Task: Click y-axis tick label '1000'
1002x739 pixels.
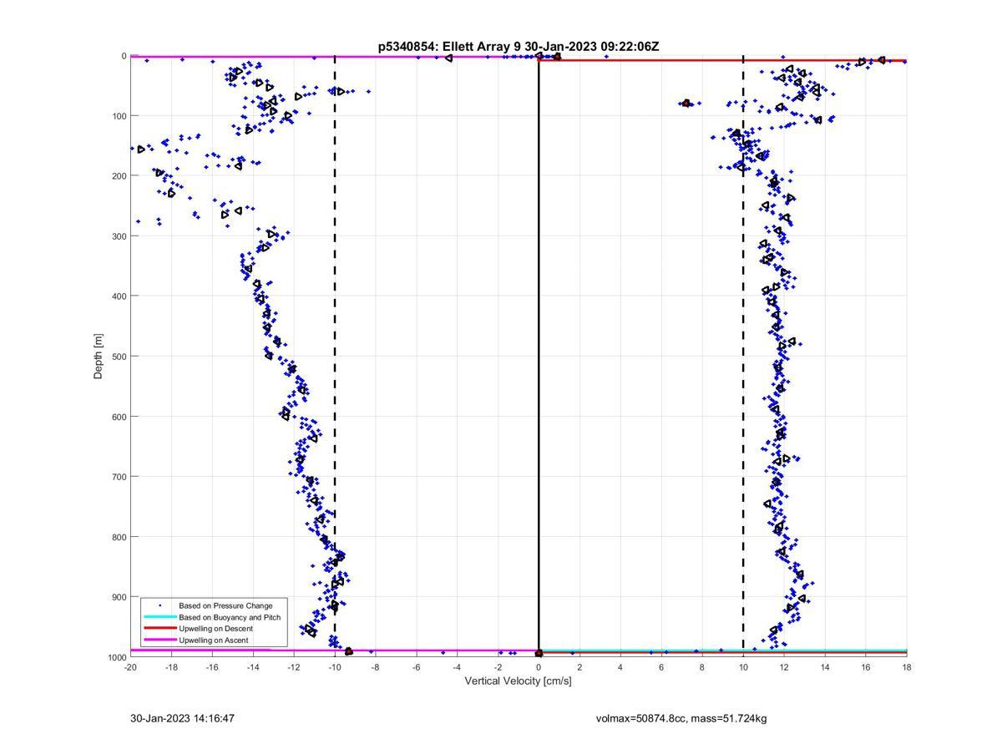Action: pos(116,657)
